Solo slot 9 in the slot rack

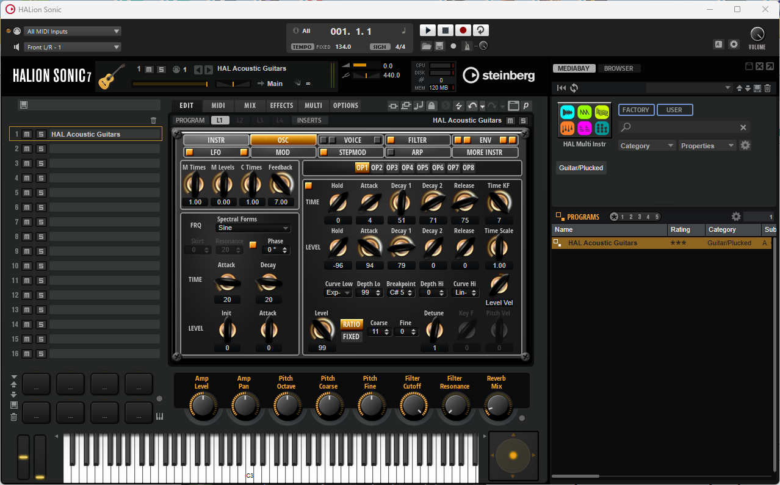(x=41, y=251)
